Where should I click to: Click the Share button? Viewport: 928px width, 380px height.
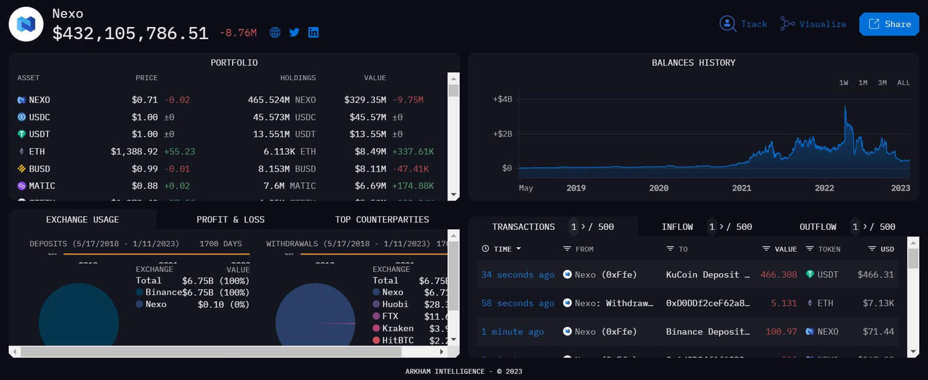pos(889,24)
